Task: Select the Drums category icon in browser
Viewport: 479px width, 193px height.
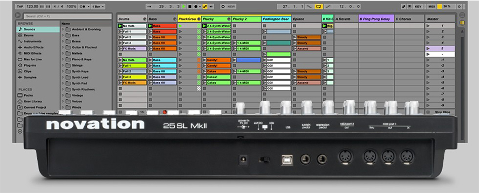Action: [x=20, y=35]
